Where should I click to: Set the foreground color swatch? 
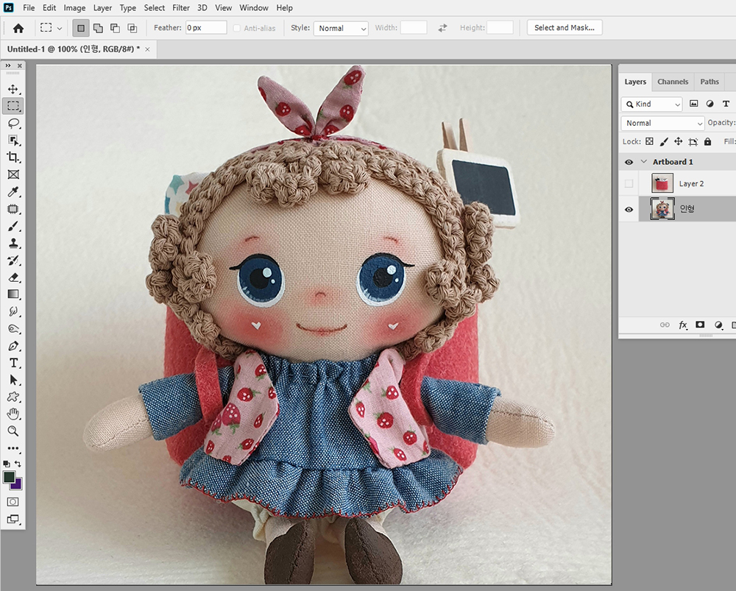[10, 478]
